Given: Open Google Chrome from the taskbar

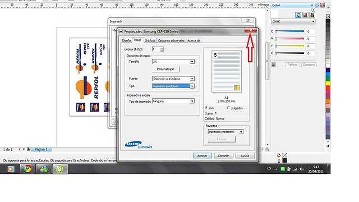Looking at the screenshot, I should tap(27, 169).
